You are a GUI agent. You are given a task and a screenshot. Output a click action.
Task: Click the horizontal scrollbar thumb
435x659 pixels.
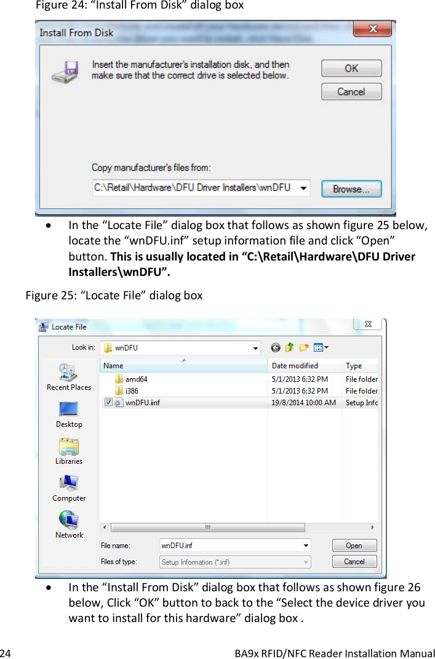(x=208, y=527)
